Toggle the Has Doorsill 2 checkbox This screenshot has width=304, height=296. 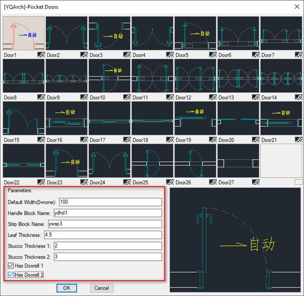[x=11, y=275]
